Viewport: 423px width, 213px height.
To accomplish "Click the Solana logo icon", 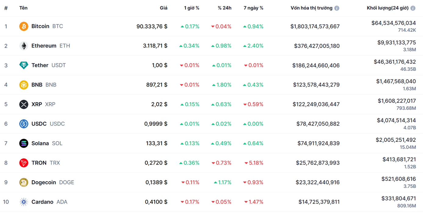I will coord(23,143).
